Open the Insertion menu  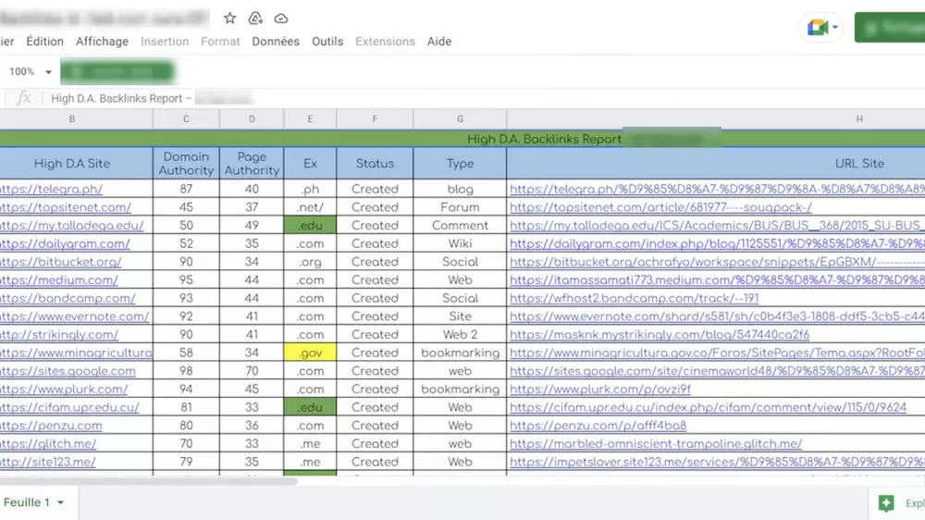(165, 42)
